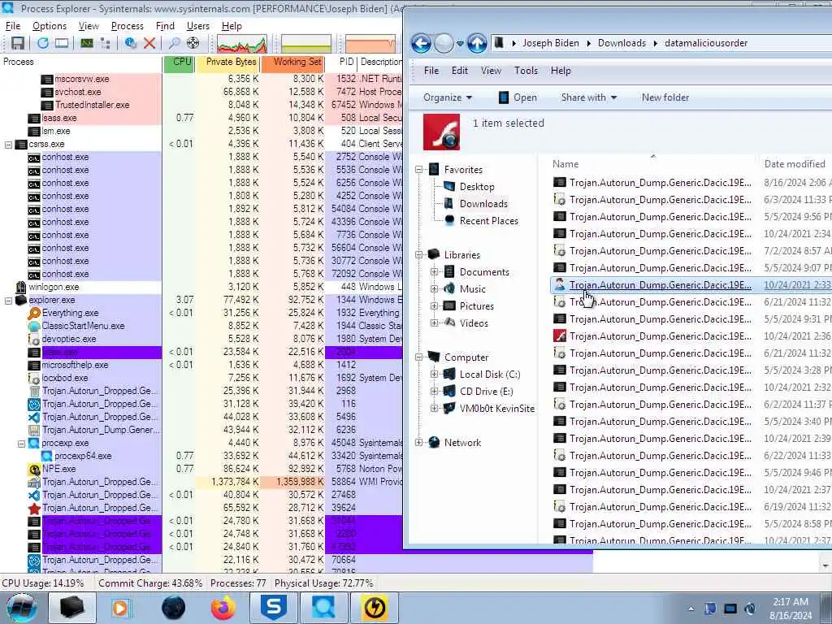Screen dimensions: 832x624
Task: Open the System Information graph icon
Action: coord(86,44)
